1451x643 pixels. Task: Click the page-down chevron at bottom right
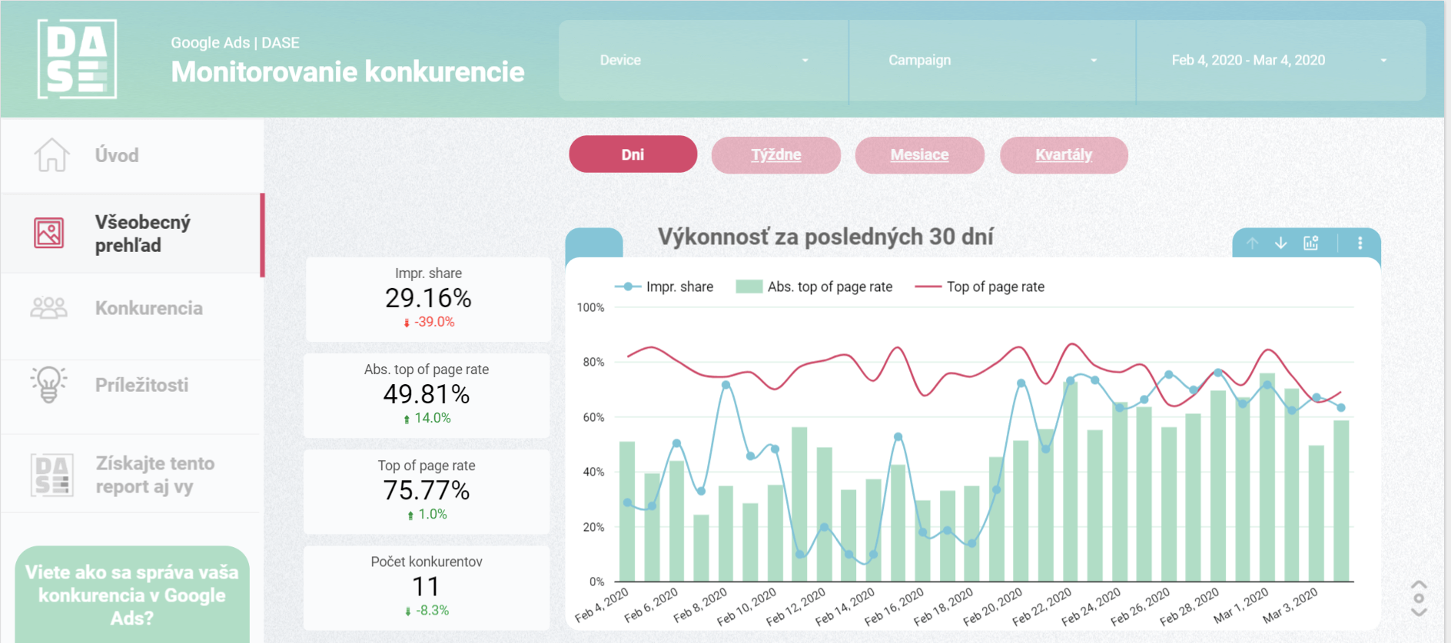coord(1419,612)
